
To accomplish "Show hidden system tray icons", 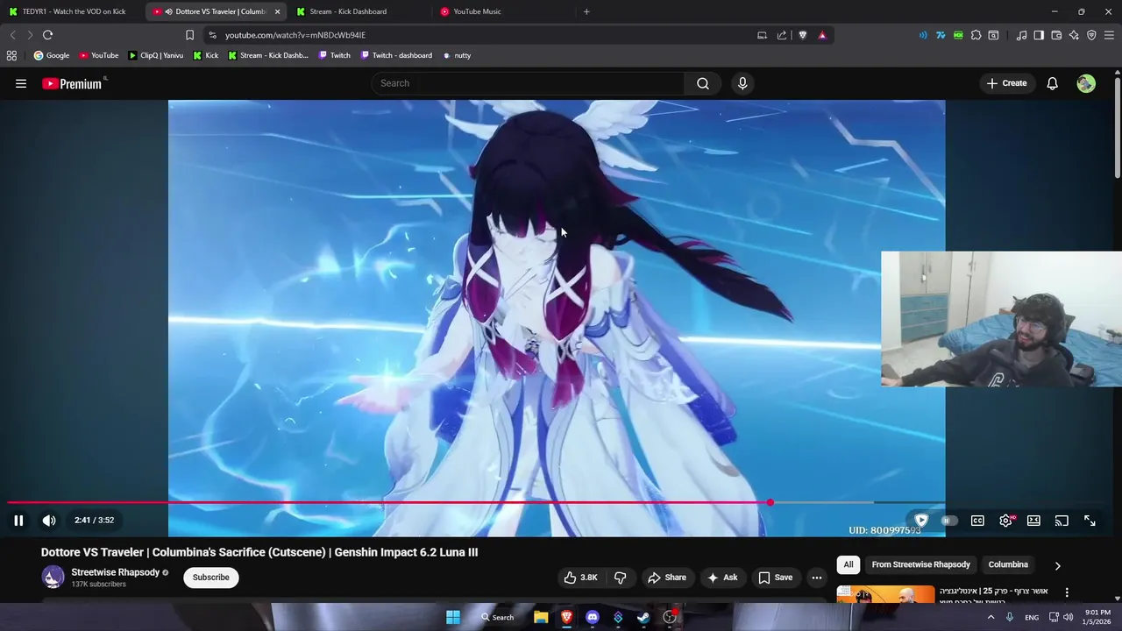I will (991, 617).
